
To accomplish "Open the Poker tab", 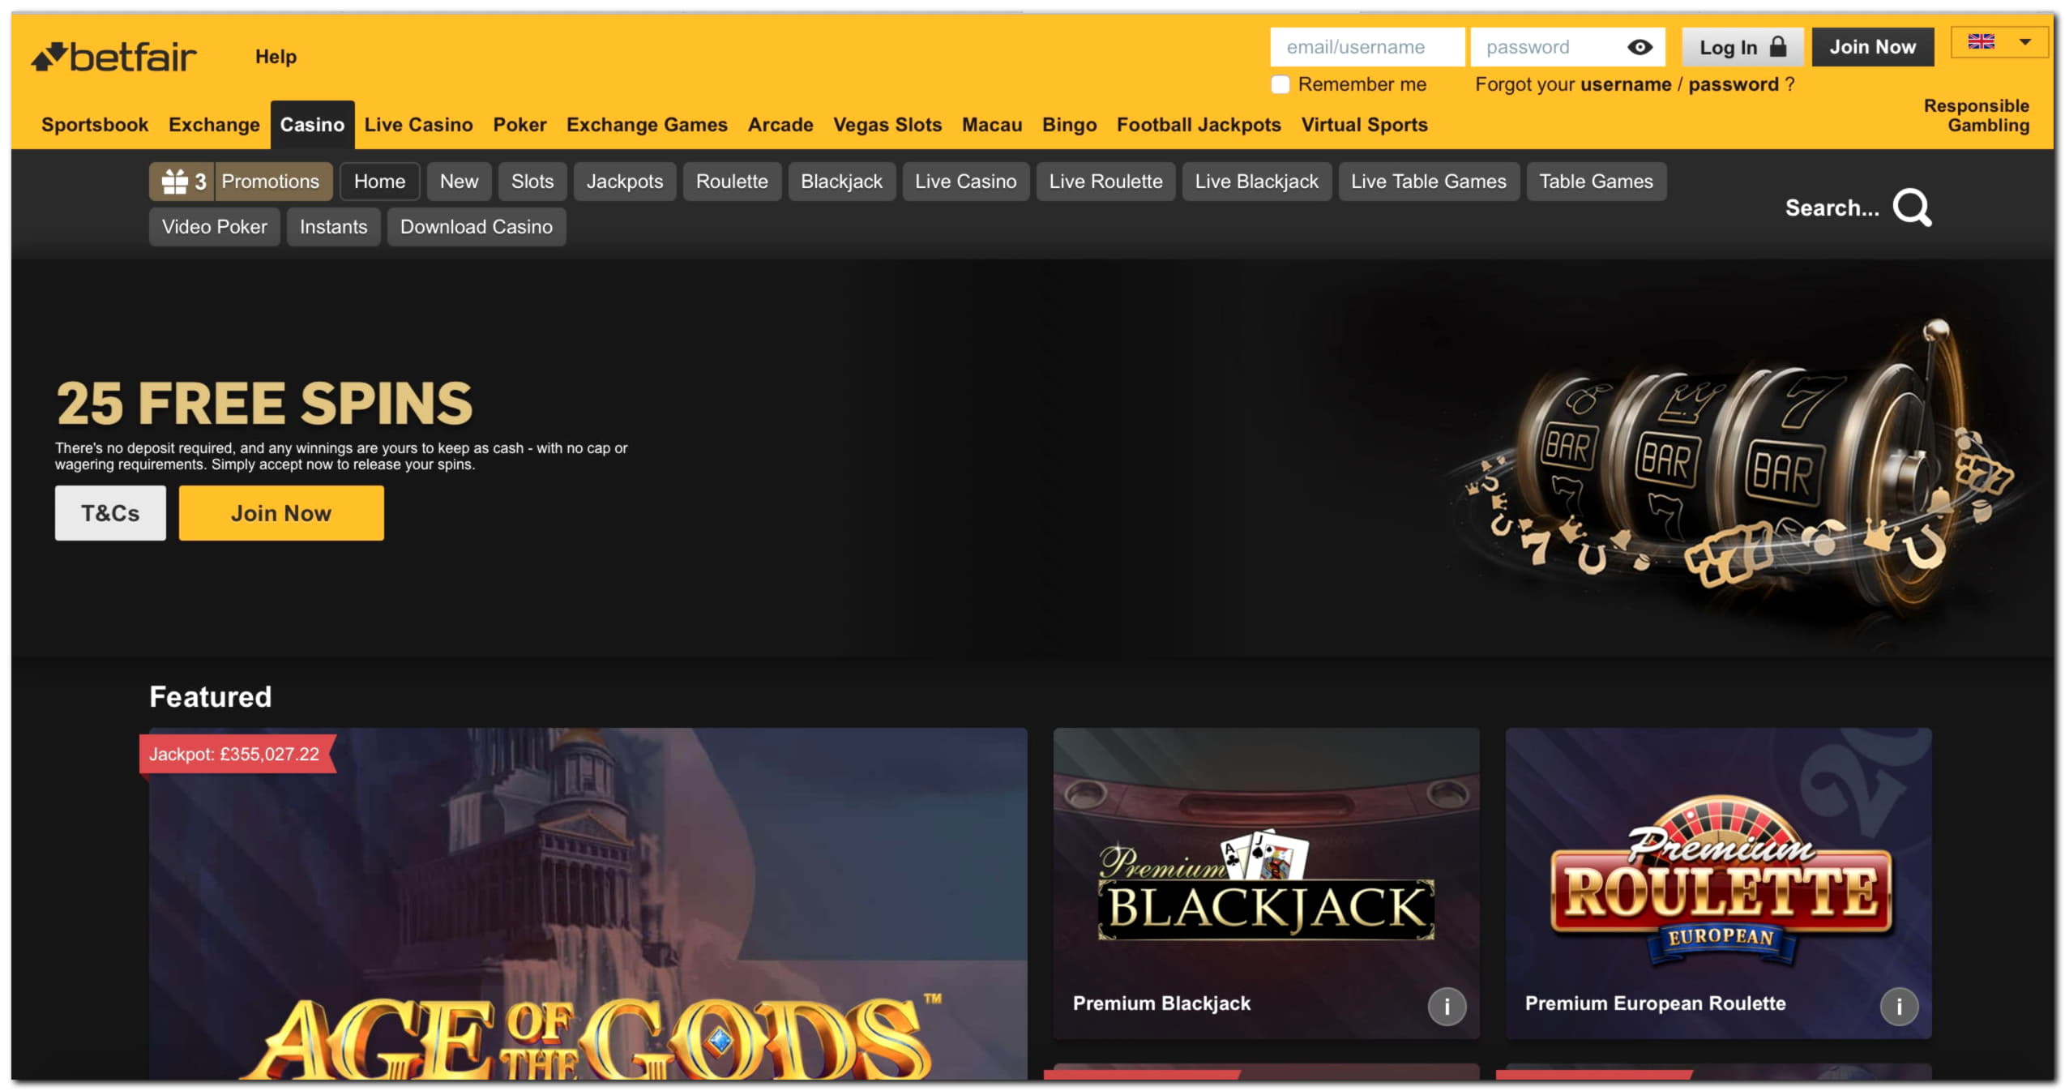I will pyautogui.click(x=519, y=125).
